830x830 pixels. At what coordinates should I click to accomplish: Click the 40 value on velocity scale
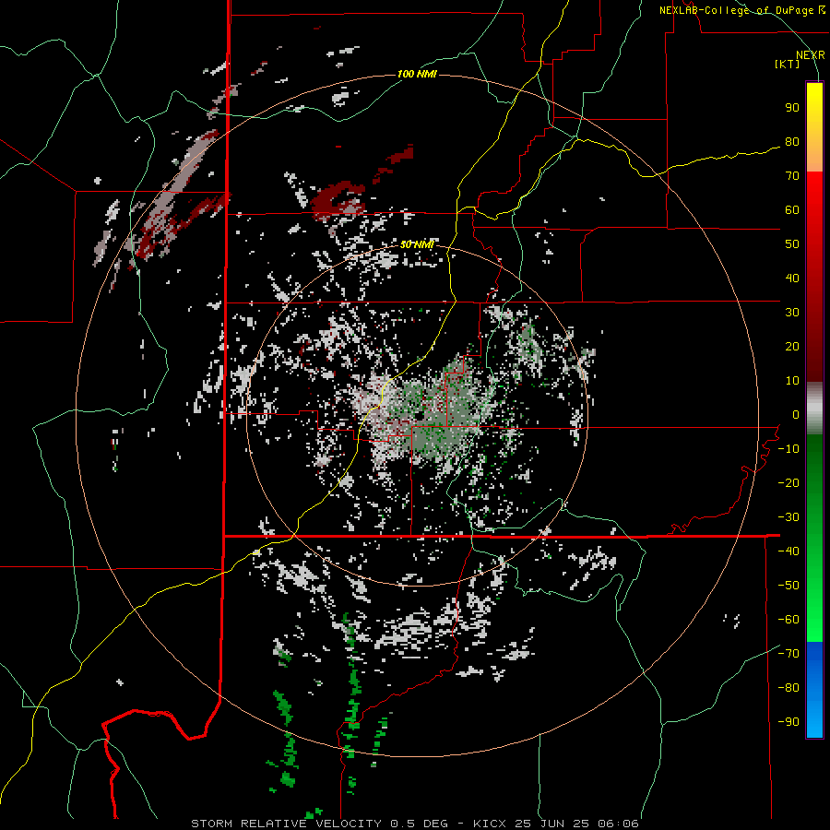pyautogui.click(x=792, y=279)
